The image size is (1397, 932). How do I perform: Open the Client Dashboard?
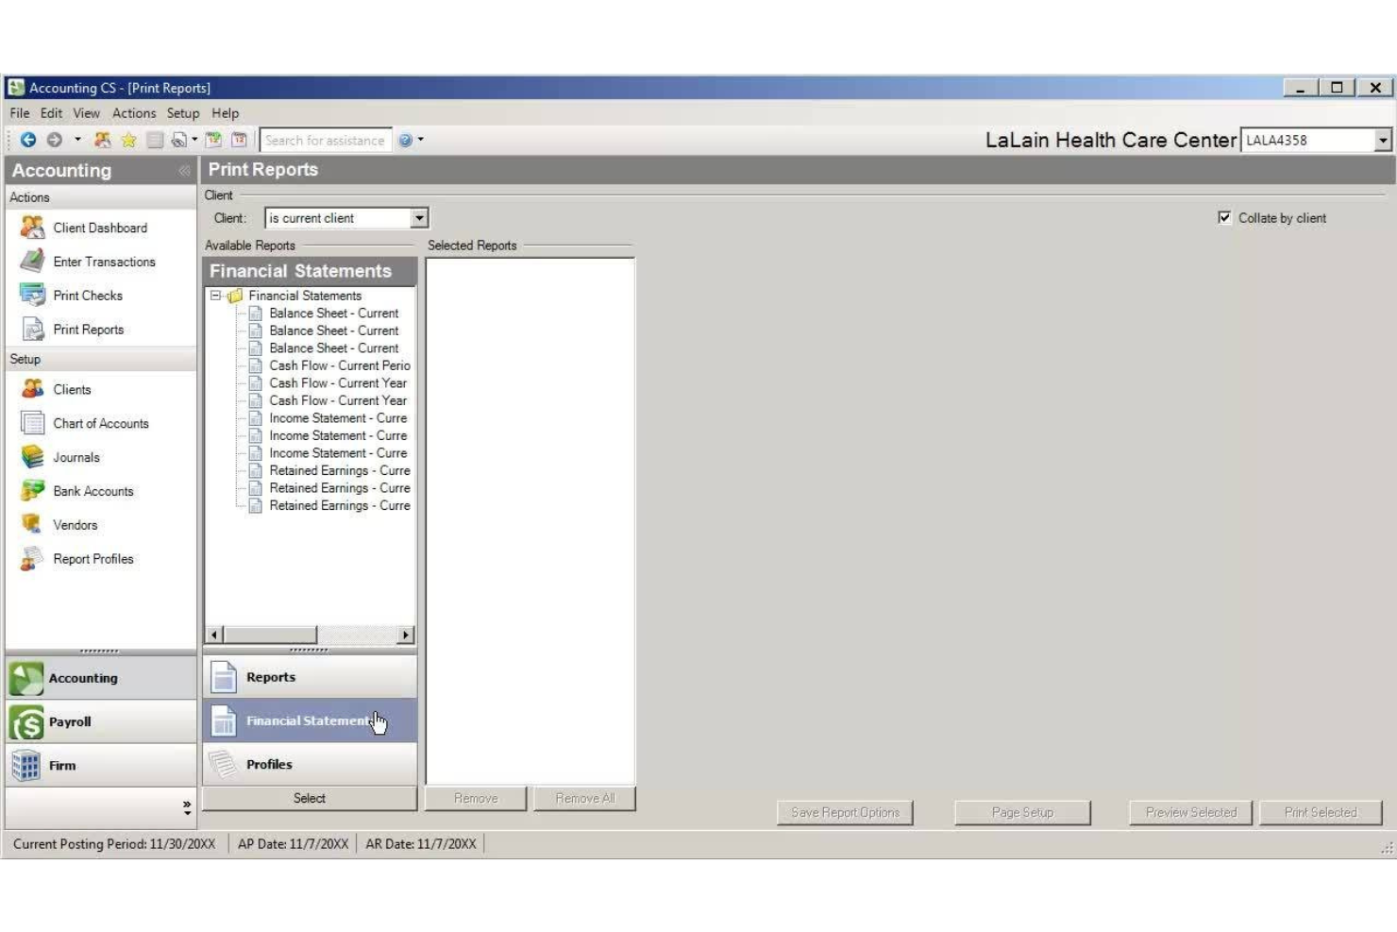click(x=100, y=228)
